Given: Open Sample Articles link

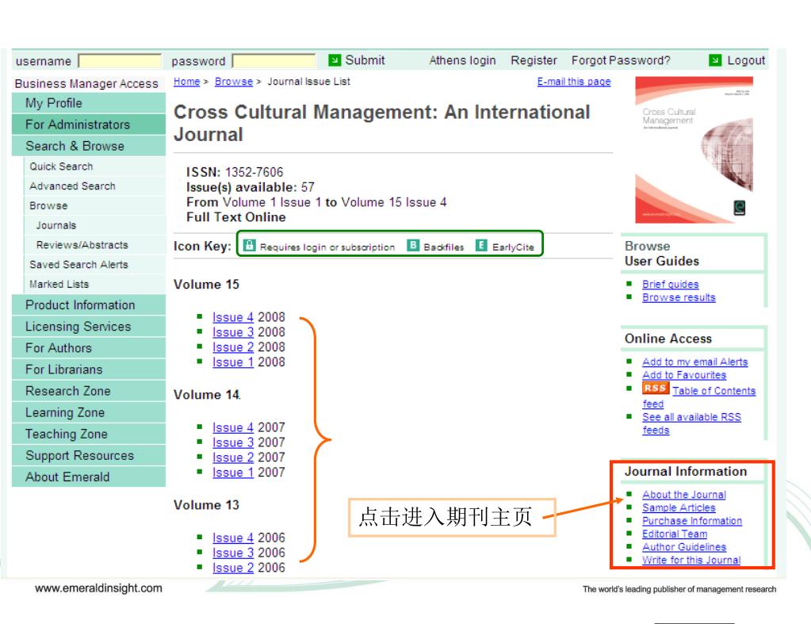Looking at the screenshot, I should [679, 507].
